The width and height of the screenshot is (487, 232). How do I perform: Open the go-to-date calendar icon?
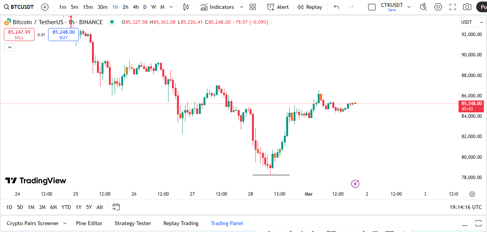coord(116,207)
